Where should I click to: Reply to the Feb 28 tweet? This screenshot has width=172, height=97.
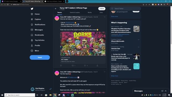(61, 65)
